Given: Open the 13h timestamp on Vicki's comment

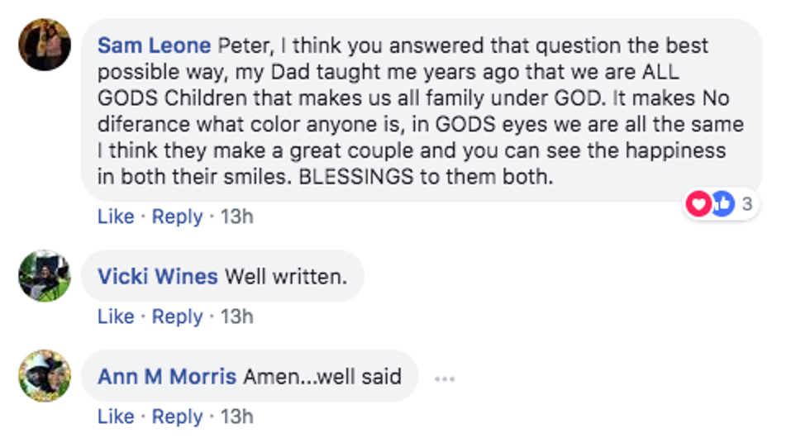Looking at the screenshot, I should click(x=237, y=317).
